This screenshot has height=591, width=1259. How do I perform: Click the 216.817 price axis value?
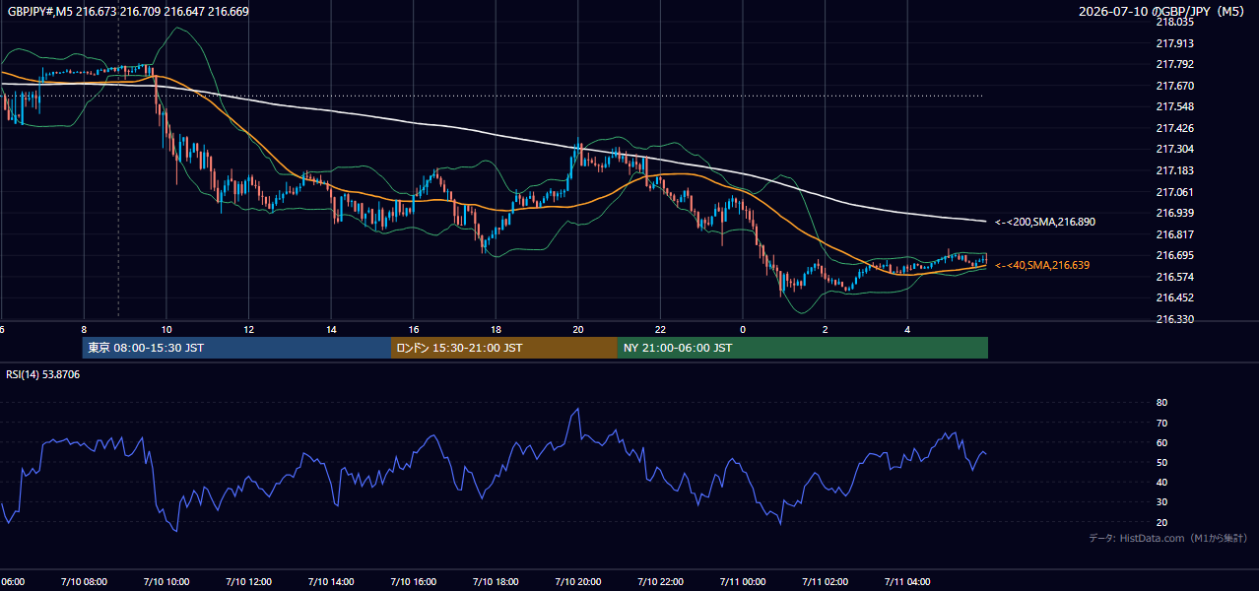(x=1174, y=234)
